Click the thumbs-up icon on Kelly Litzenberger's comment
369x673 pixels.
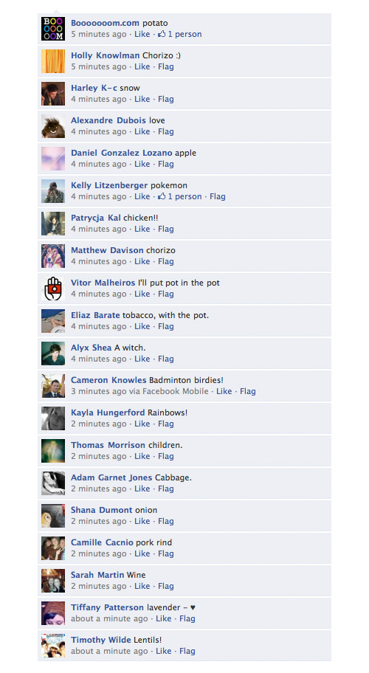[162, 196]
